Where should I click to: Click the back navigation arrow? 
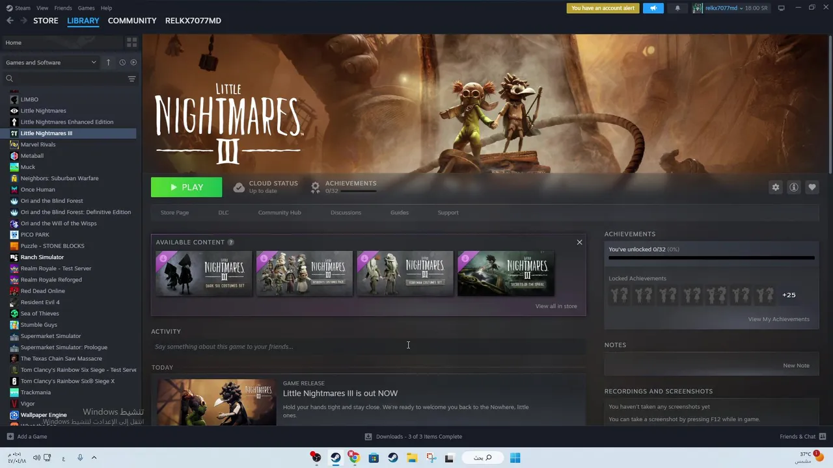tap(10, 21)
